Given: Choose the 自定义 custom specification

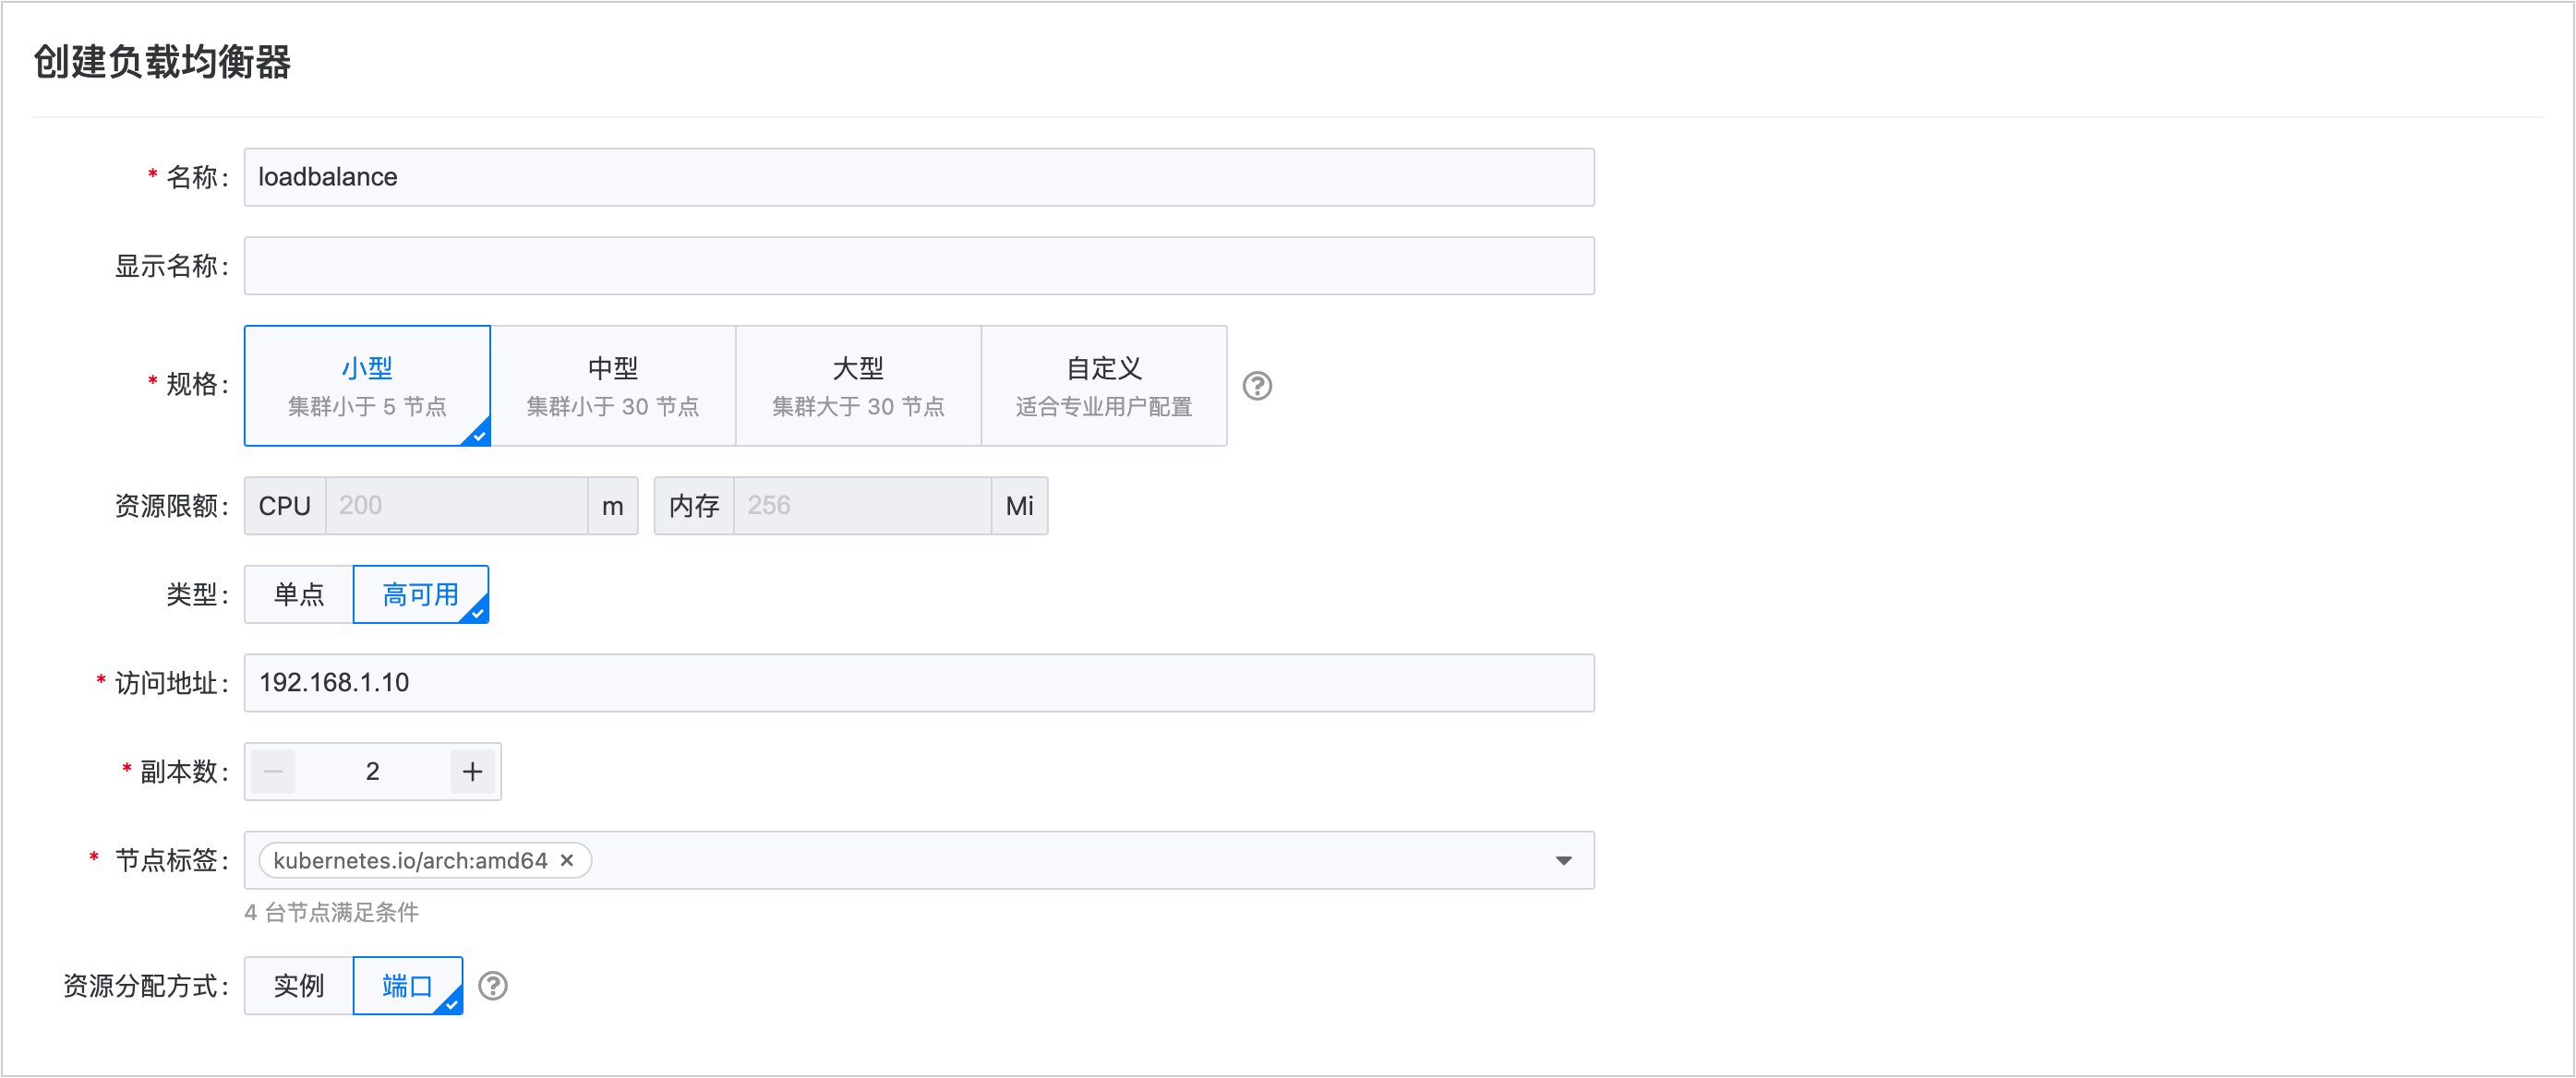Looking at the screenshot, I should click(1103, 386).
